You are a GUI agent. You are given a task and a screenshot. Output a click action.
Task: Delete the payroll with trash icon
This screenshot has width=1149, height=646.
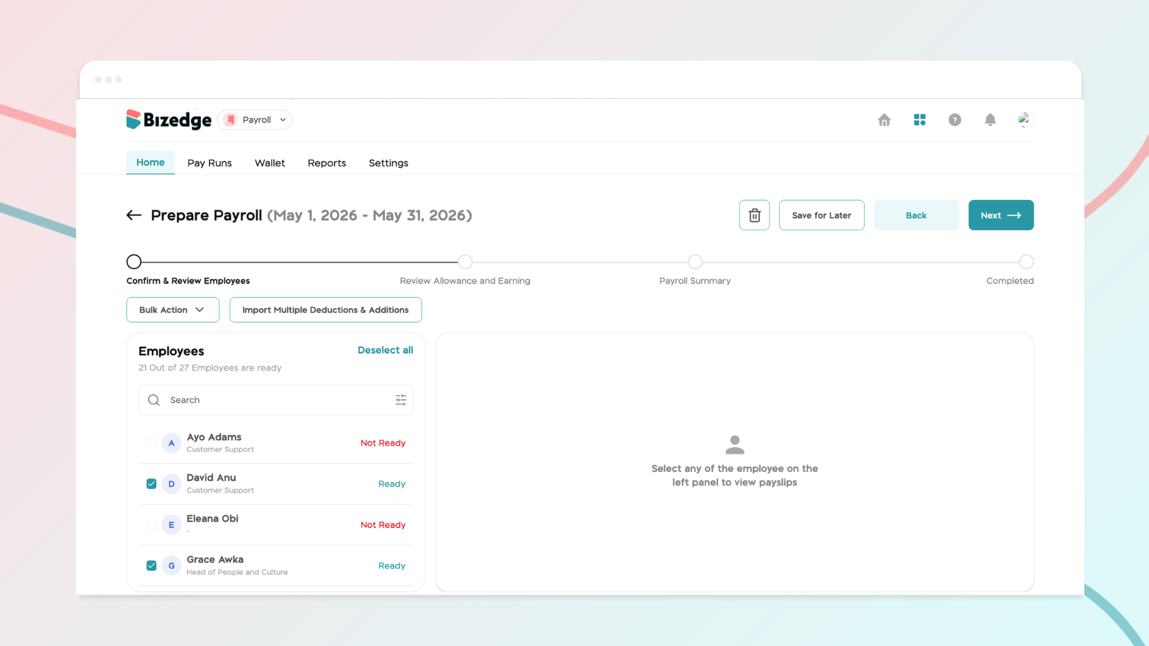coord(754,215)
